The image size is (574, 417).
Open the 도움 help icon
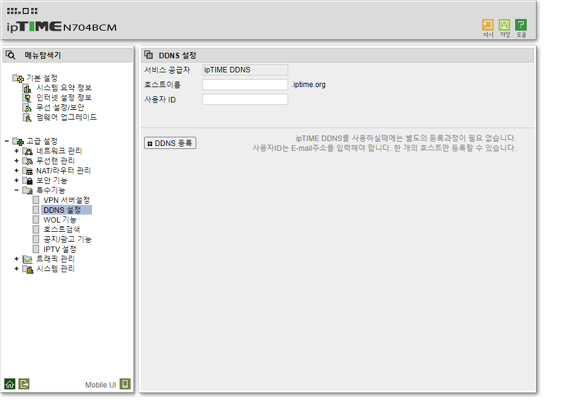tap(521, 25)
